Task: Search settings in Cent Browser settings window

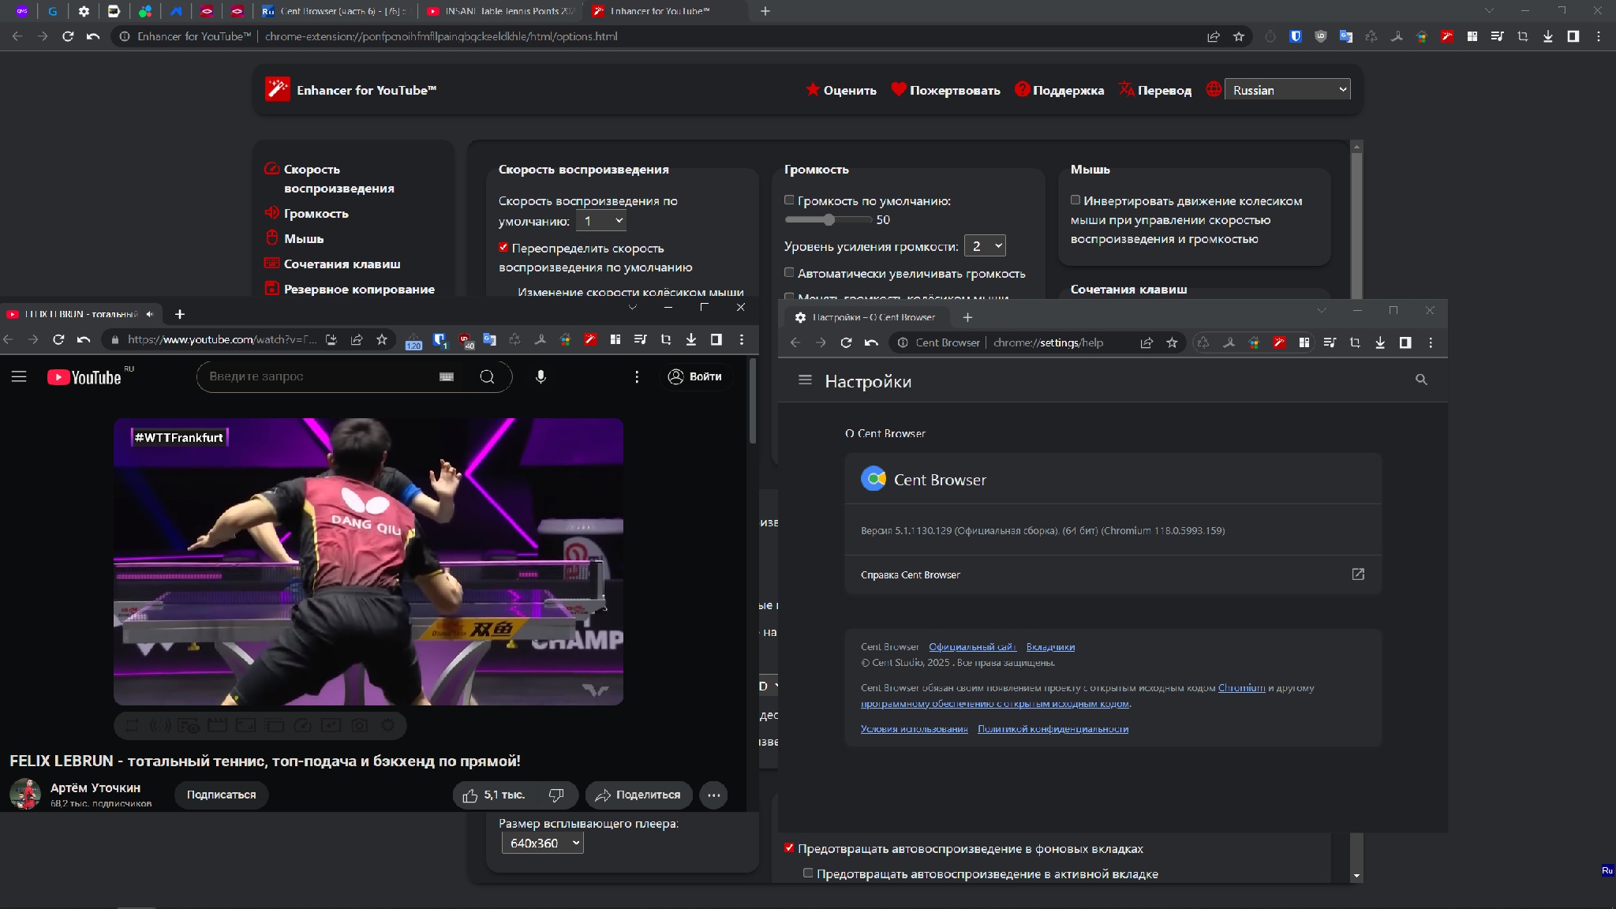Action: 1421,380
